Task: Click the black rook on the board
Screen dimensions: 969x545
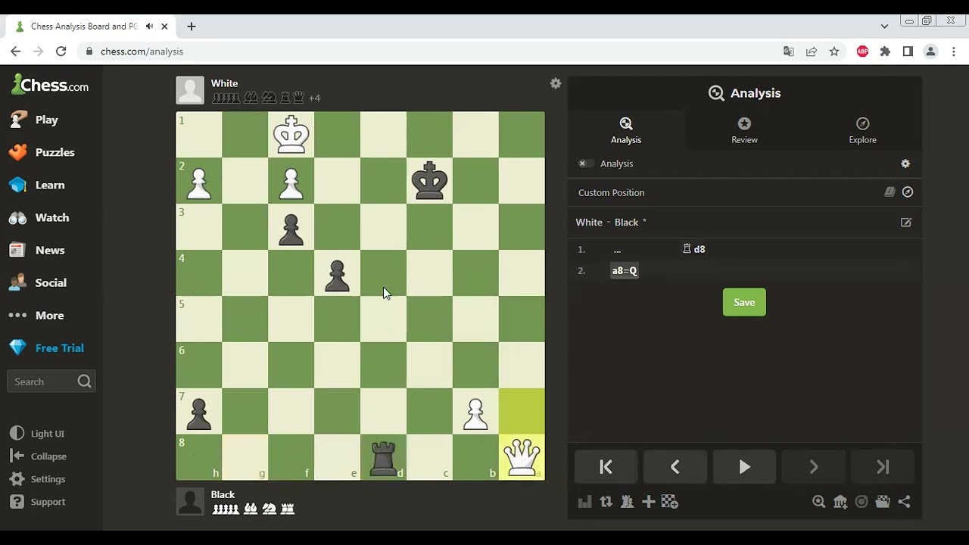Action: click(x=383, y=457)
